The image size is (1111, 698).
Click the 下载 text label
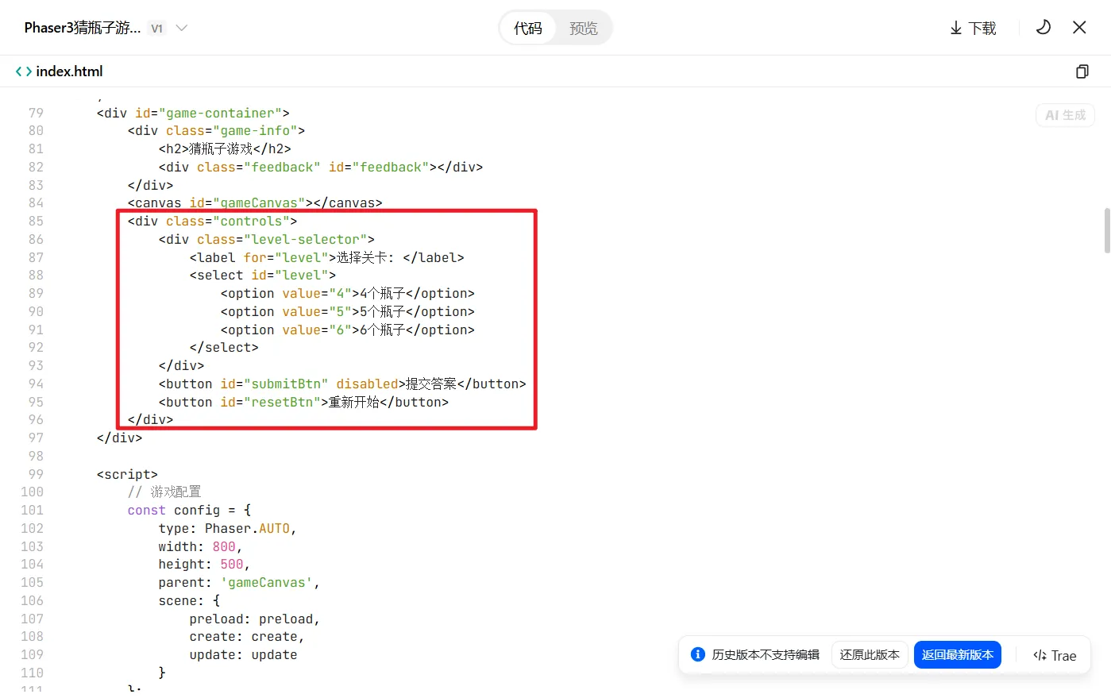(x=982, y=29)
